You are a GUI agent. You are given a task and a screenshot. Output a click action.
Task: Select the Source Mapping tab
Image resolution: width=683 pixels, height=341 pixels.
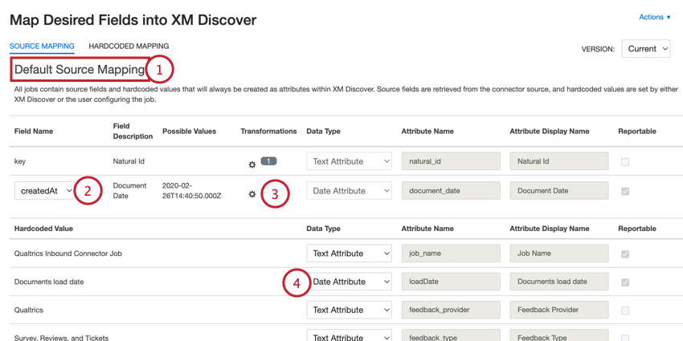pyautogui.click(x=42, y=47)
